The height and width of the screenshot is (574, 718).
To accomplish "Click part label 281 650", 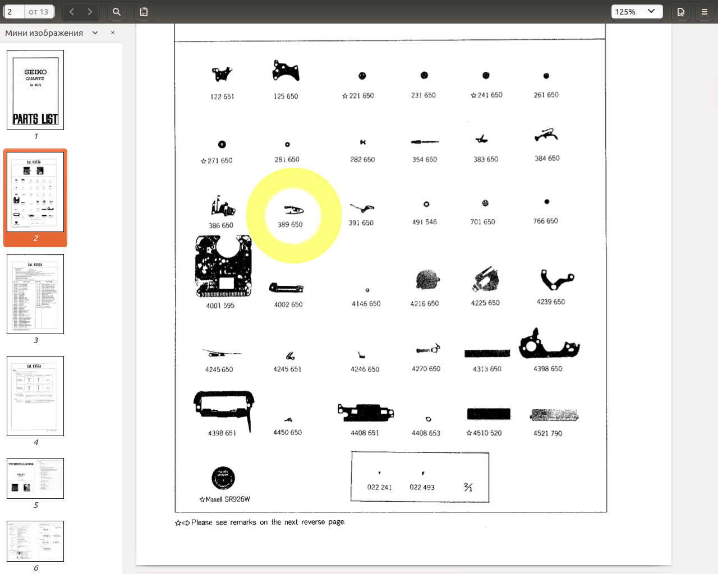I will coord(287,160).
